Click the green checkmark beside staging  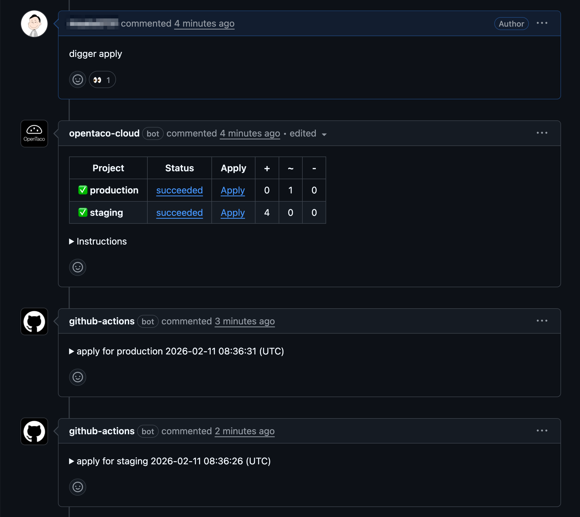tap(83, 212)
